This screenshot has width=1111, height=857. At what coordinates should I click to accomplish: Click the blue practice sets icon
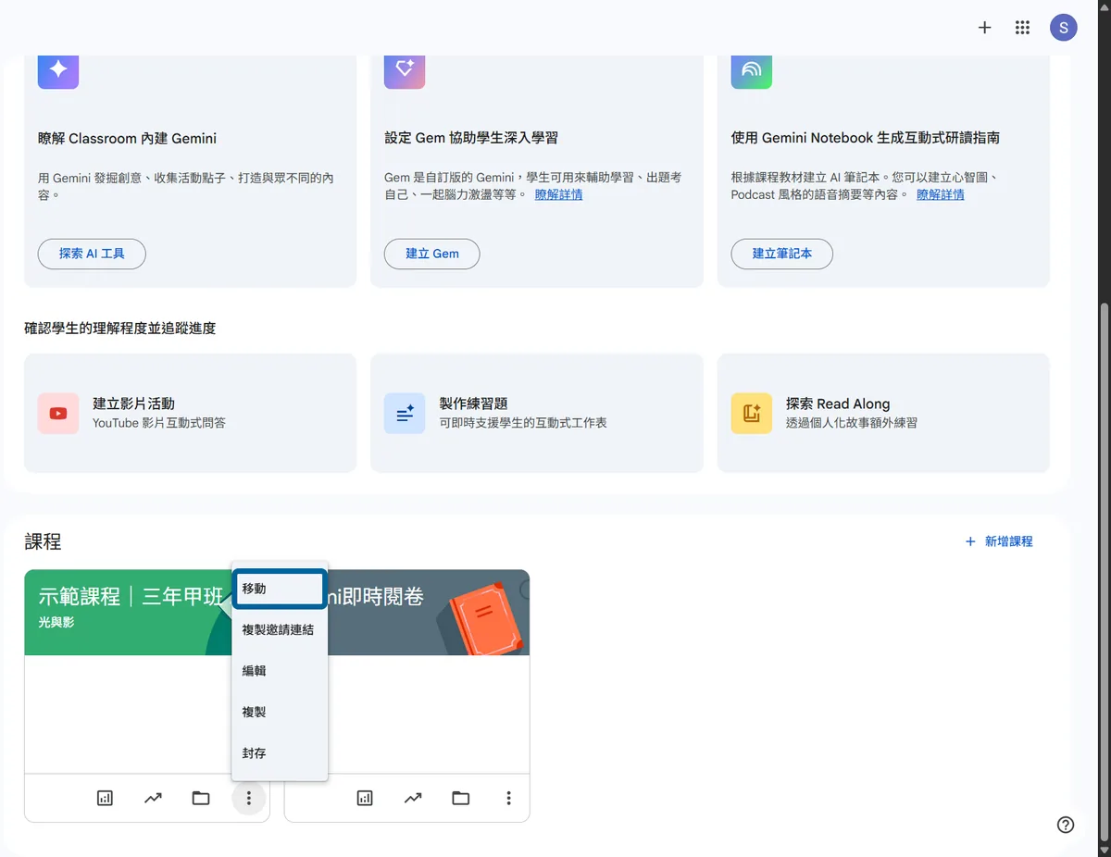(405, 414)
